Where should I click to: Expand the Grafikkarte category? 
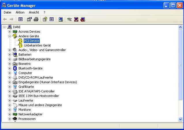pyautogui.click(x=10, y=87)
